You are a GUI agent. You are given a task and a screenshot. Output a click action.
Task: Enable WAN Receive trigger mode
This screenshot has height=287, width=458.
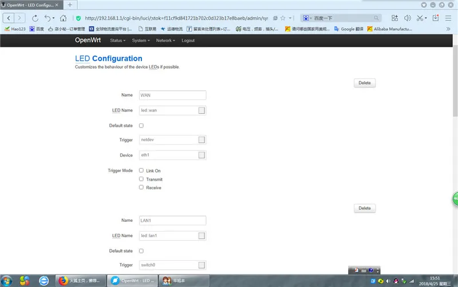point(141,188)
